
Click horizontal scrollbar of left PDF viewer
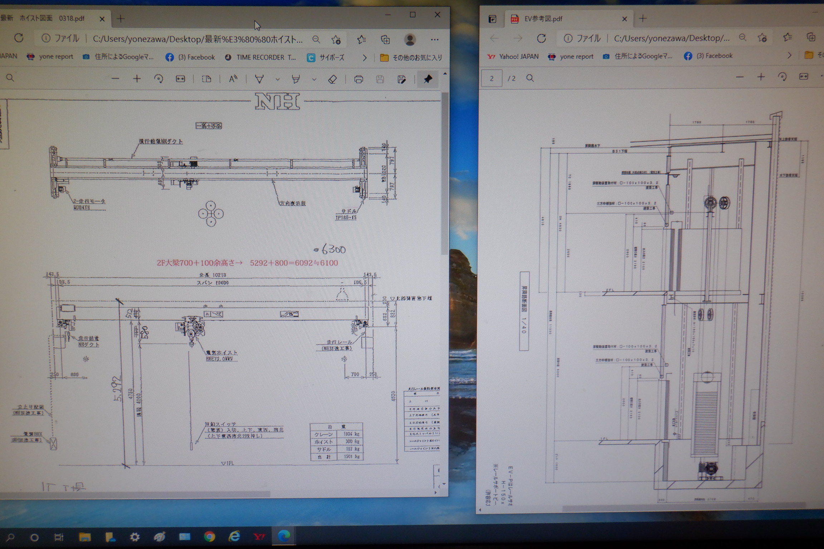134,494
